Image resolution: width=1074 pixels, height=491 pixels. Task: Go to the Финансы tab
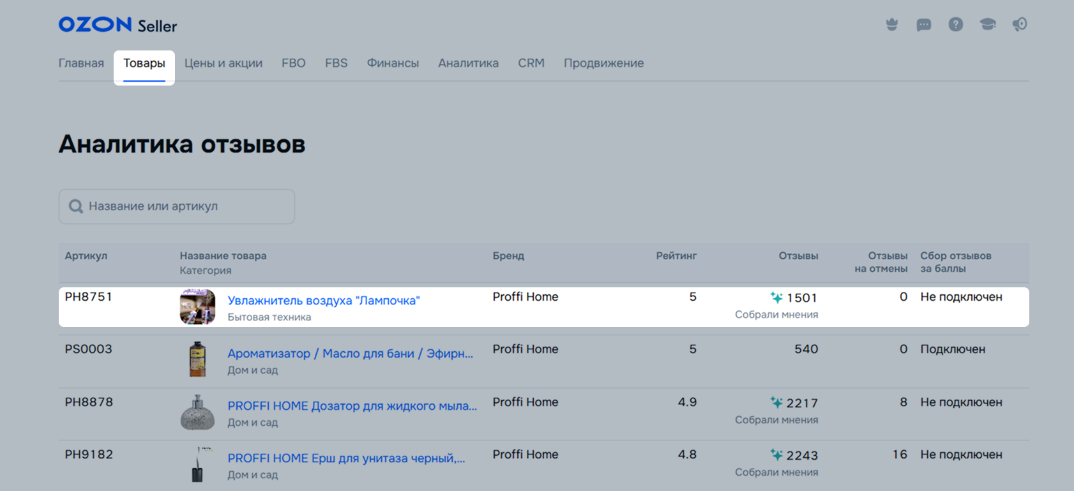(393, 63)
